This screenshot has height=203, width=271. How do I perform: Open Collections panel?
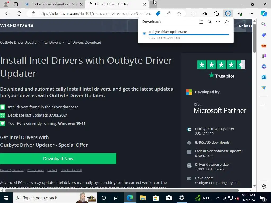click(216, 13)
